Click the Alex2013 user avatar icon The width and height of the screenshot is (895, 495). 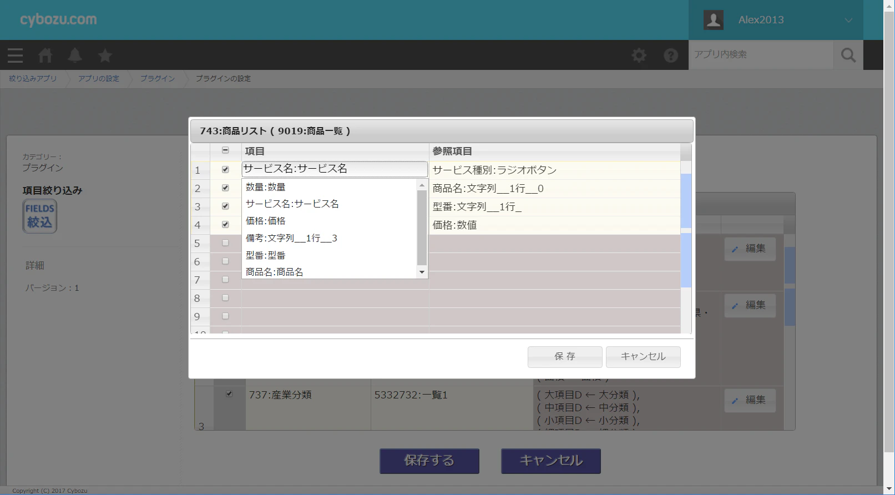(x=714, y=20)
